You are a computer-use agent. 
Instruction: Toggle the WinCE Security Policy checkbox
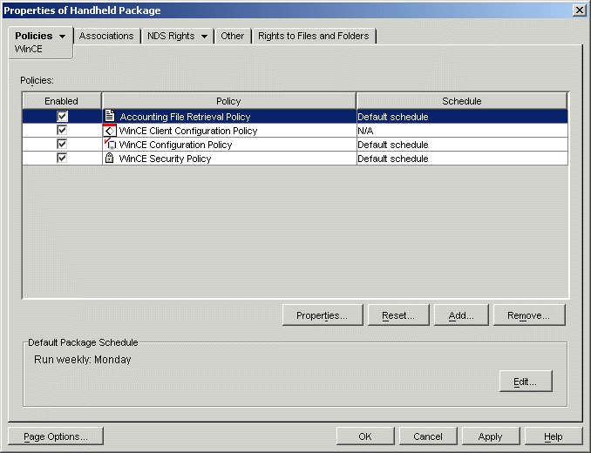point(62,158)
